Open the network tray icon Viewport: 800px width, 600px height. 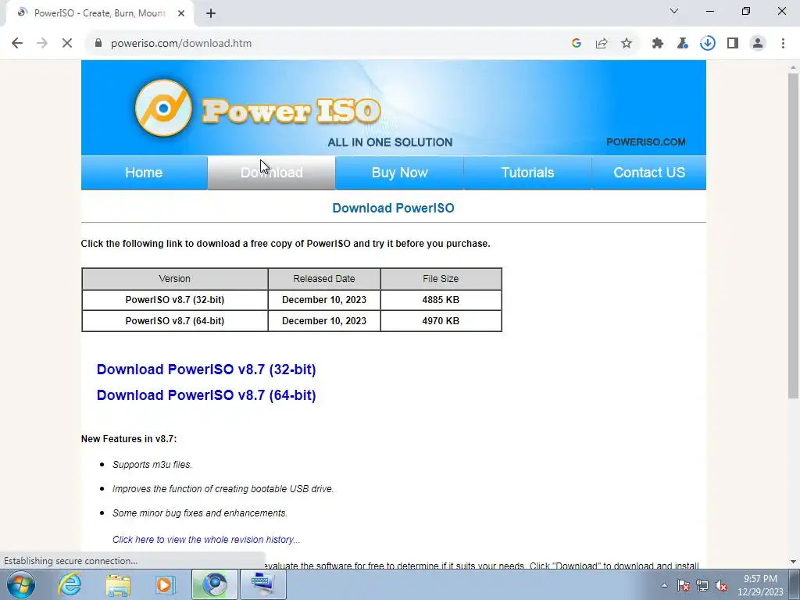tap(702, 585)
